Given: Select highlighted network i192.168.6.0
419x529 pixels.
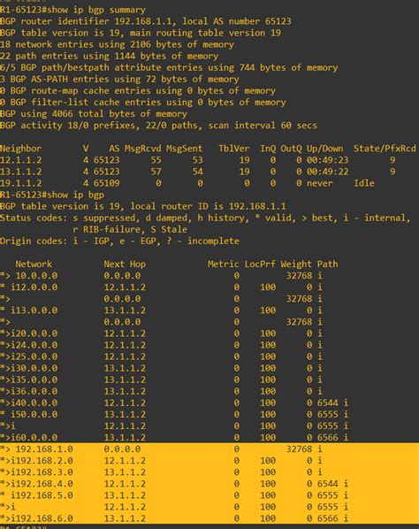Looking at the screenshot, I should tap(42, 518).
